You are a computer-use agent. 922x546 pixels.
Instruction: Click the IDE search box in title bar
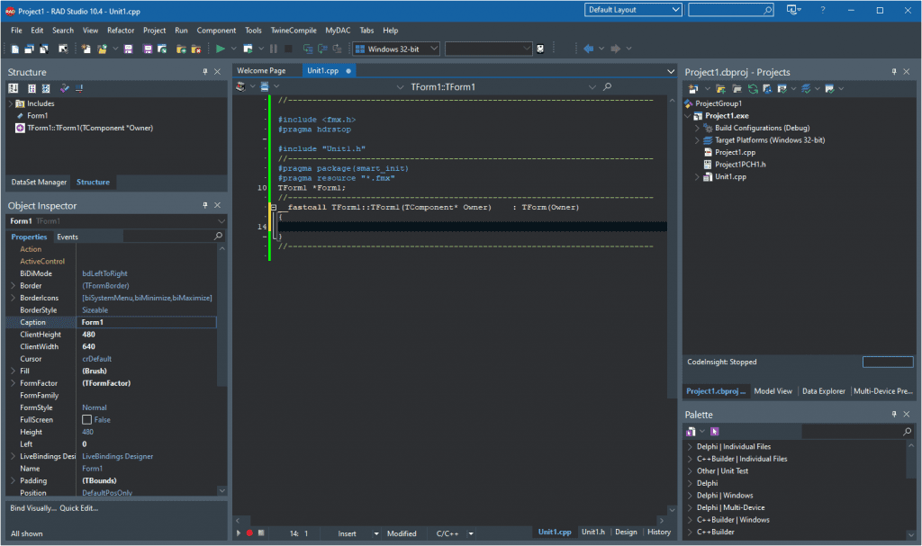coord(731,10)
